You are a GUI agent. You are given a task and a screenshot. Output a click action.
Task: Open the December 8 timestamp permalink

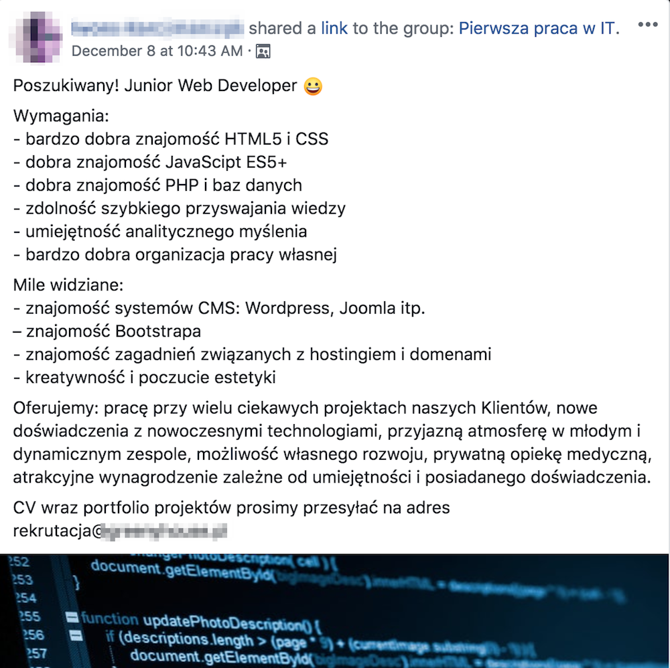tap(157, 51)
